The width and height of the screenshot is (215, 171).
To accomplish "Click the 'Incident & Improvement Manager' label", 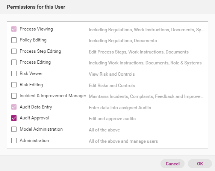I will click(x=53, y=96).
